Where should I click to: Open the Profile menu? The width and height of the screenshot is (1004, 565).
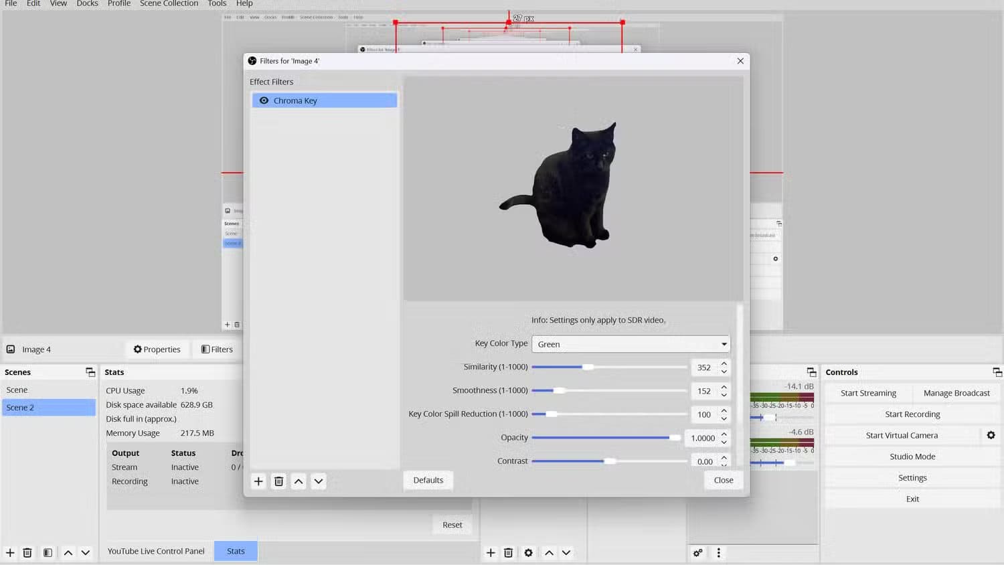119,3
